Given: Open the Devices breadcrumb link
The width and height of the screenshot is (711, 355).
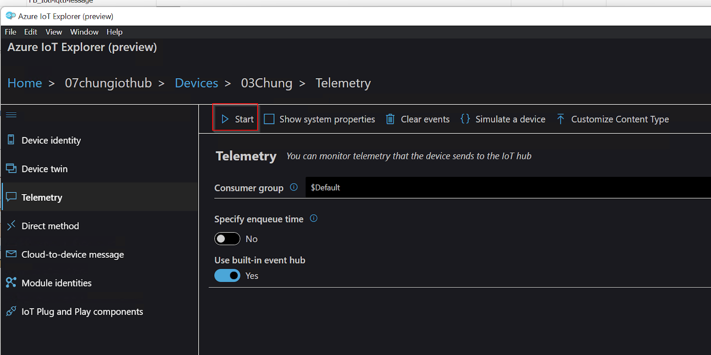Looking at the screenshot, I should click(x=196, y=83).
